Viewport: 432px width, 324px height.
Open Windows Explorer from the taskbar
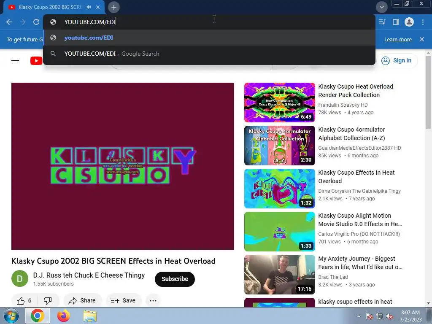click(90, 316)
